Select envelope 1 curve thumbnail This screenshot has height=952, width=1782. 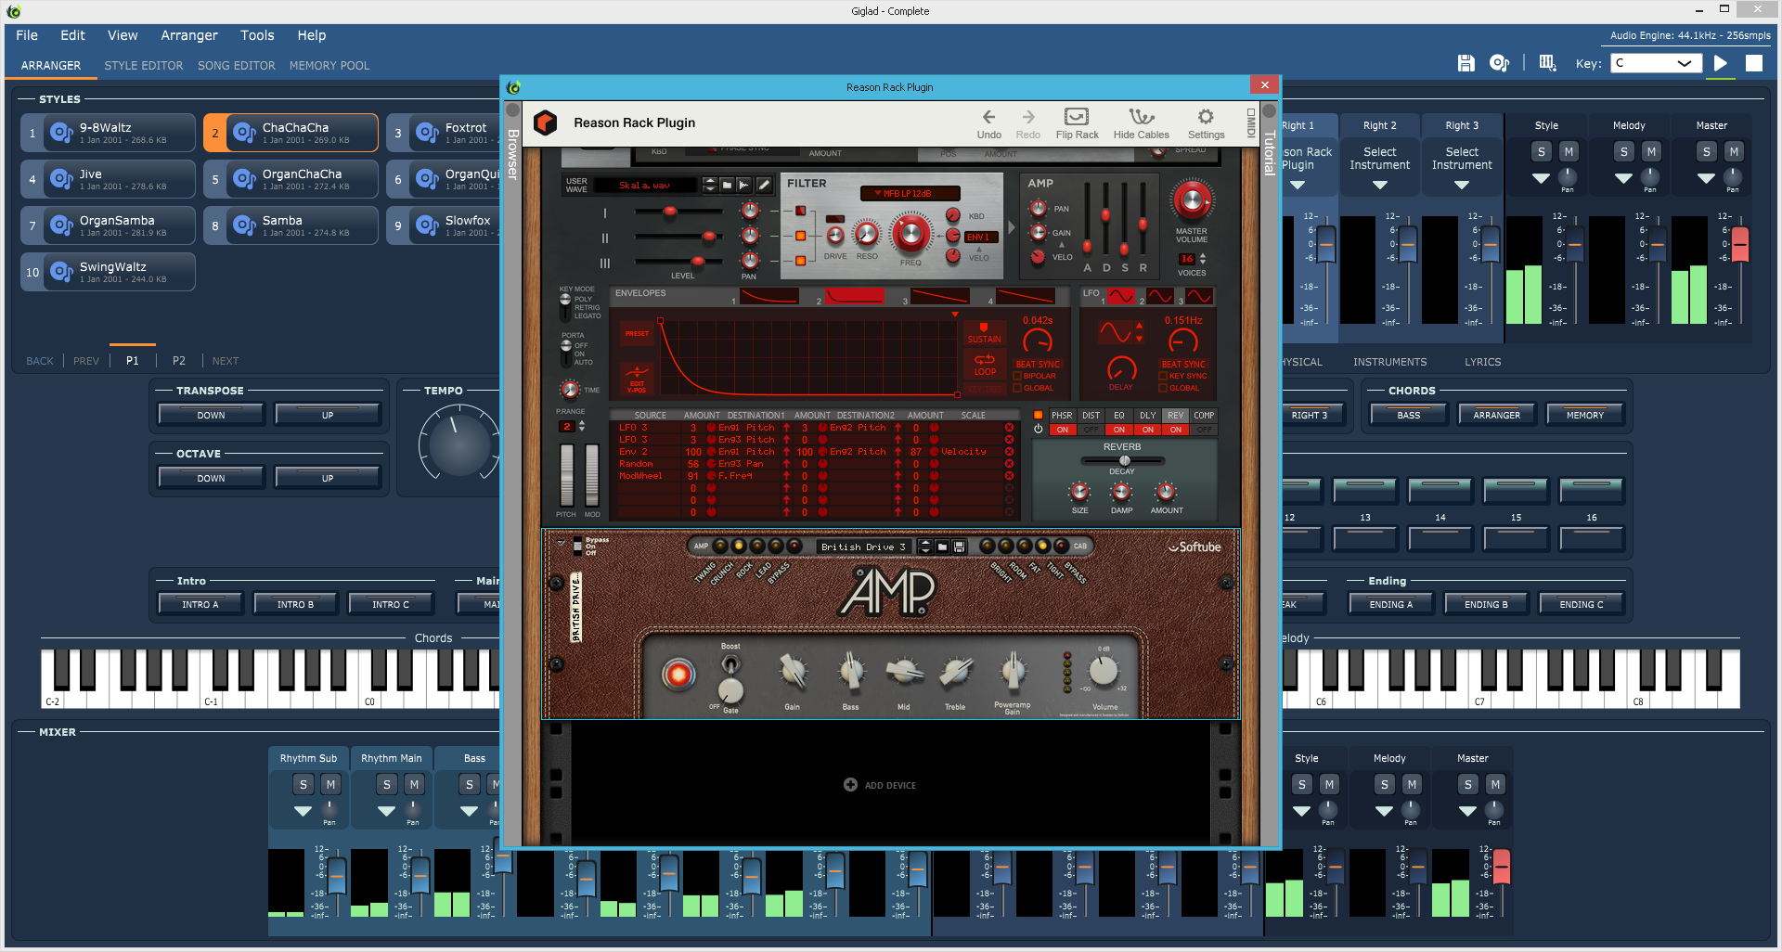769,296
